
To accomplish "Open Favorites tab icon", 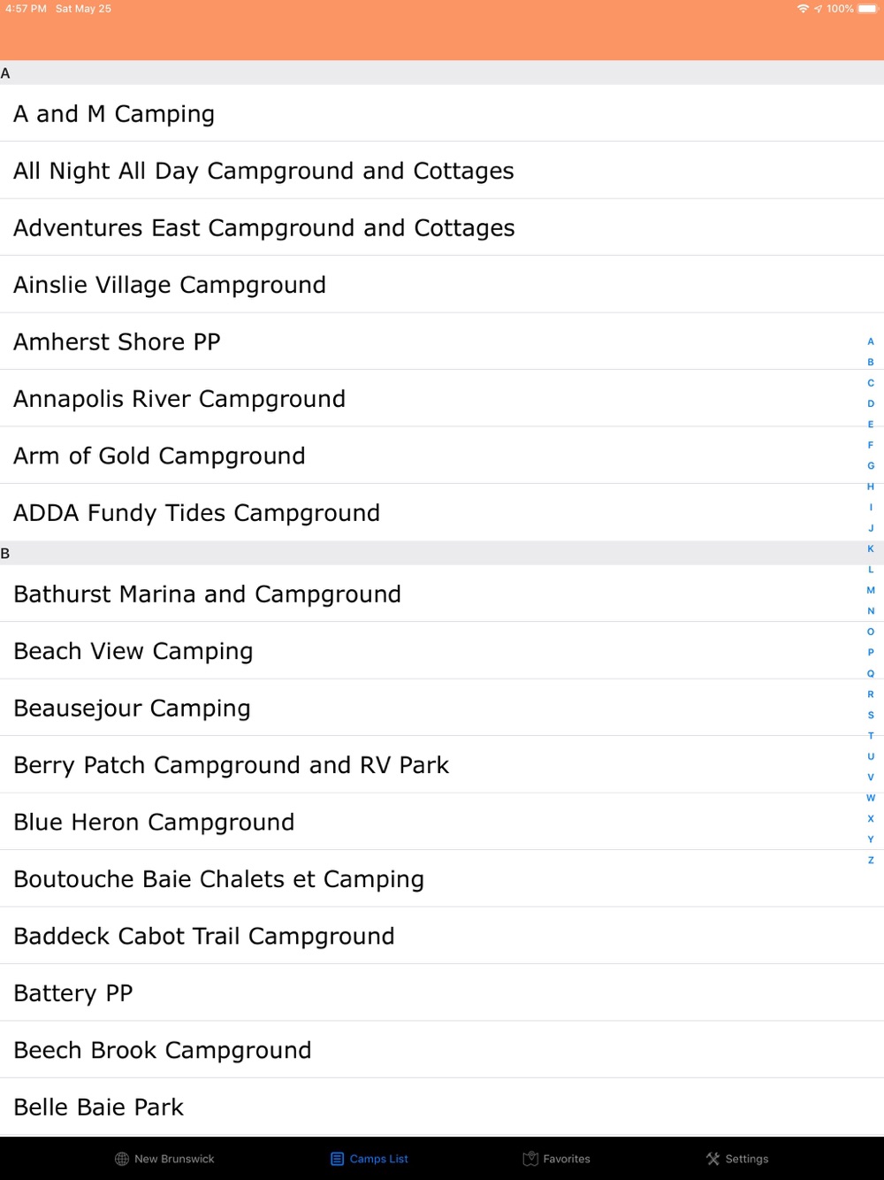I will [x=530, y=1159].
